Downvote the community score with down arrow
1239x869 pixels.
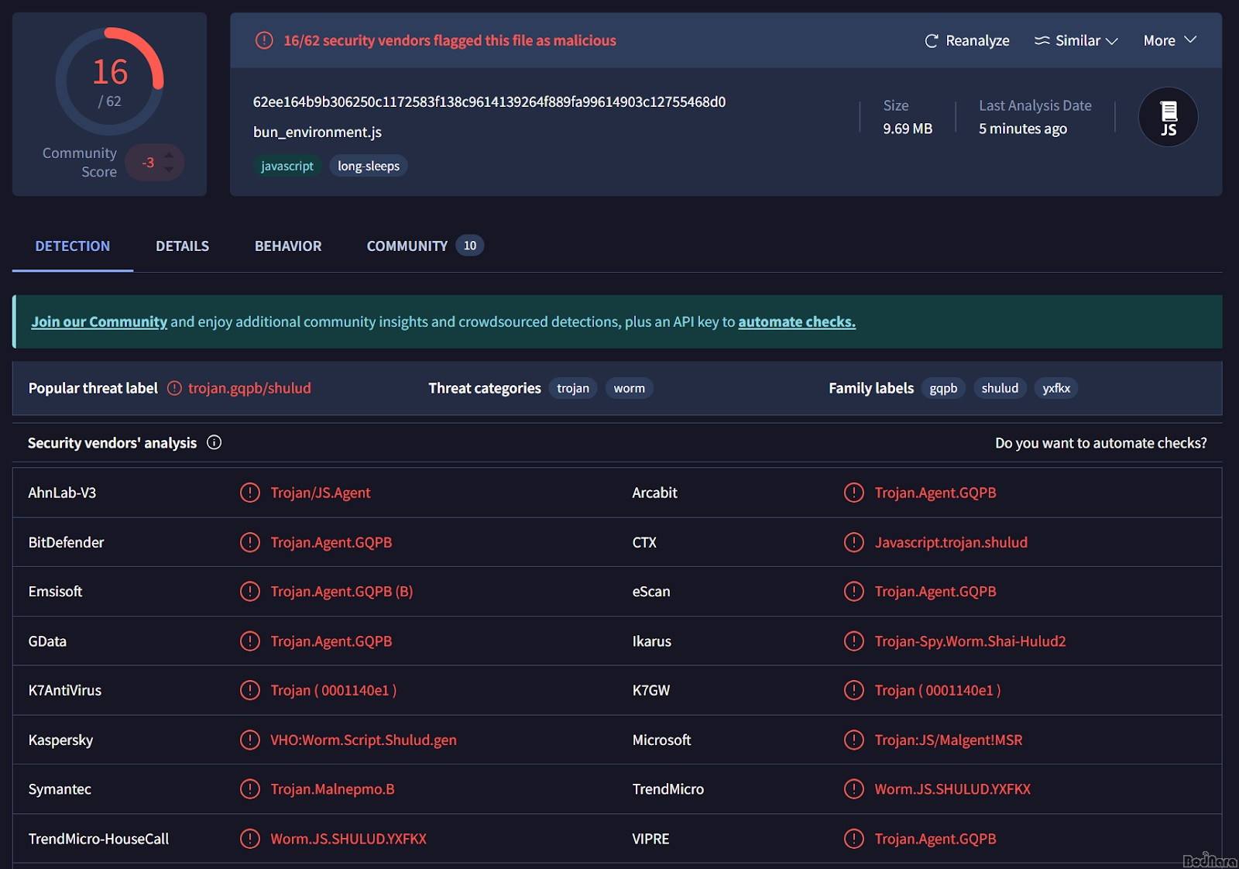[170, 170]
